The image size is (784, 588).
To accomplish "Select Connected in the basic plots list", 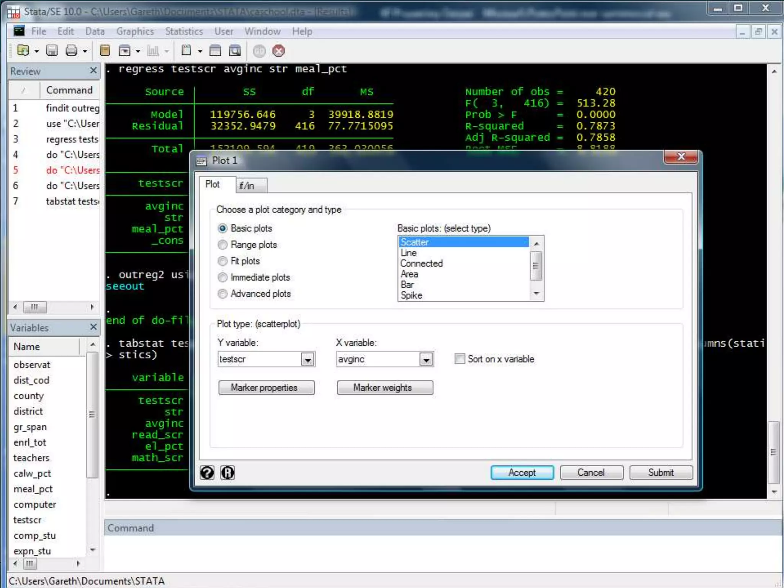I will pyautogui.click(x=421, y=263).
